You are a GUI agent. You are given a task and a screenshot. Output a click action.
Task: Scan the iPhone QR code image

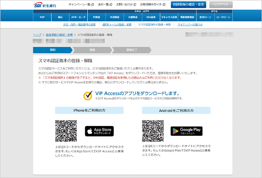pos(66,131)
